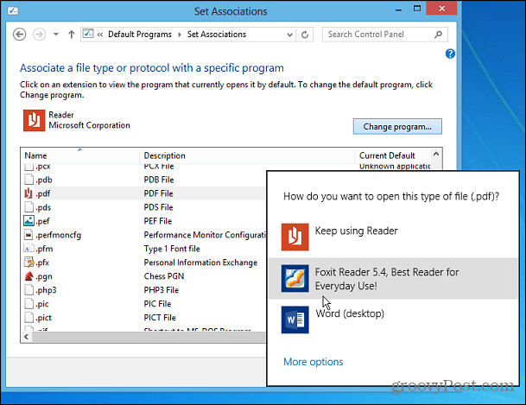The height and width of the screenshot is (405, 526).
Task: Click Personal Information Exchange description
Action: click(x=200, y=263)
